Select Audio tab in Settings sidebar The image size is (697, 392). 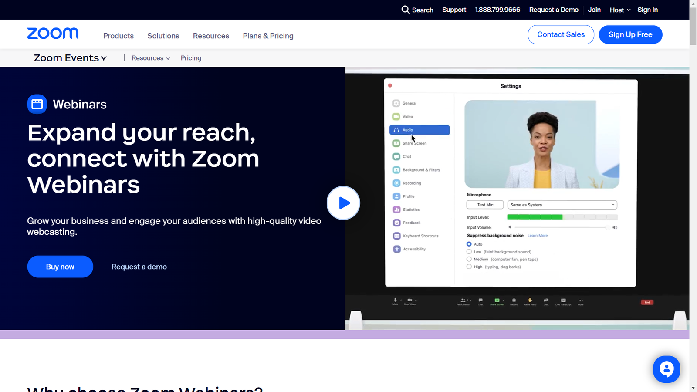420,130
